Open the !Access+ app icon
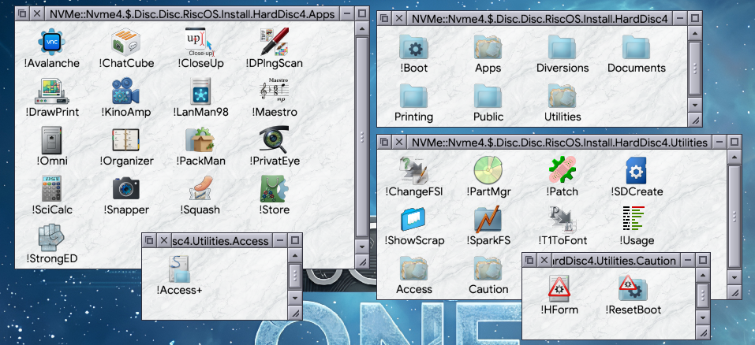 [x=180, y=269]
